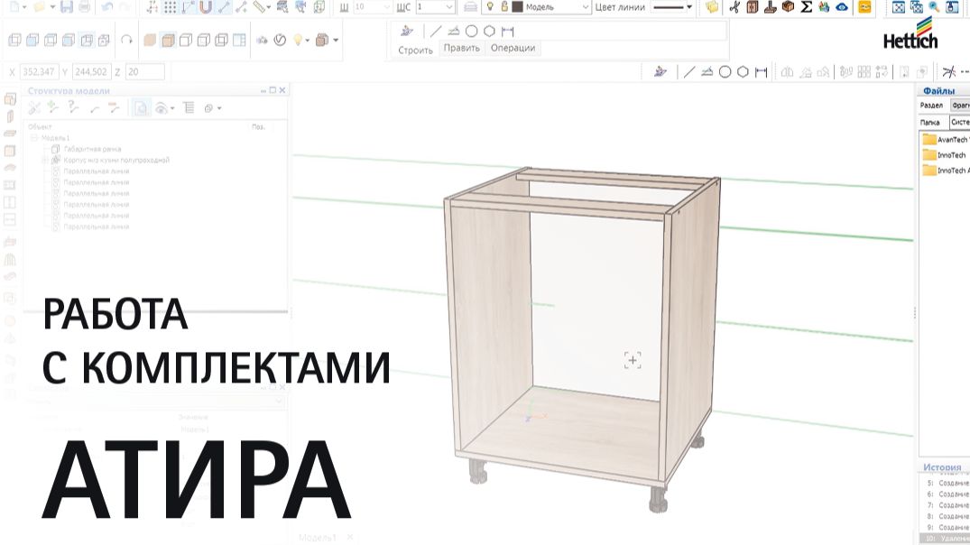Select the circle tool in Строить panel
The height and width of the screenshot is (545, 970).
click(471, 31)
